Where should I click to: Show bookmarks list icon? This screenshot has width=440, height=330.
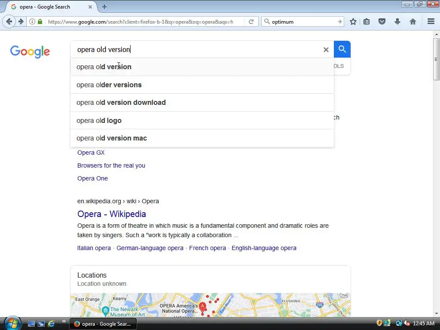pos(367,21)
